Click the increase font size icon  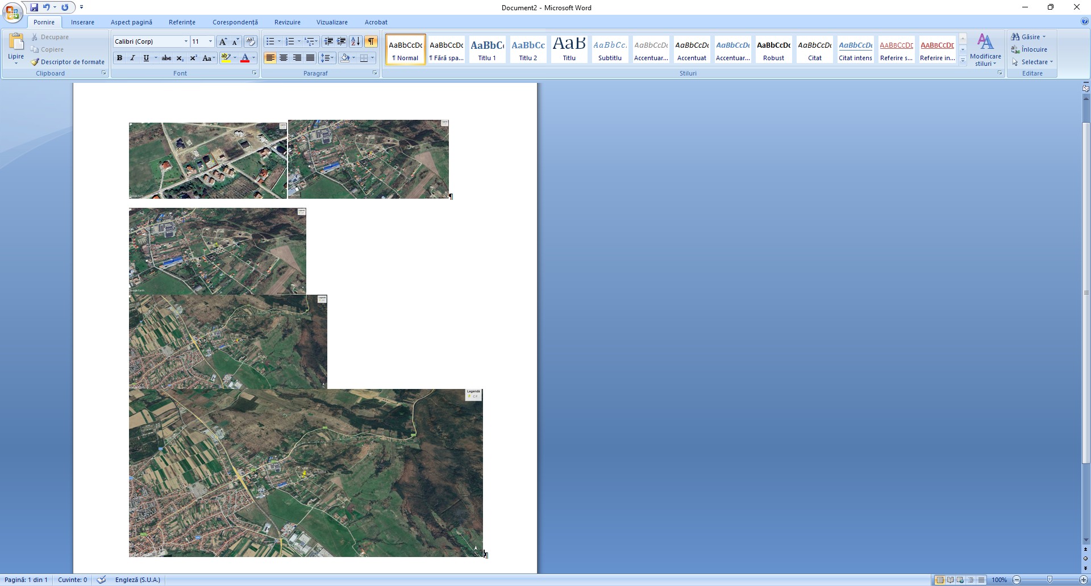[x=223, y=41]
